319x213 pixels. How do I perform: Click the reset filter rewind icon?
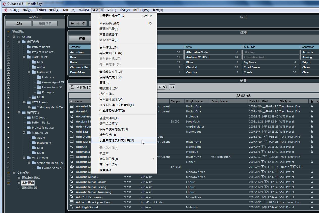pyautogui.click(x=172, y=87)
